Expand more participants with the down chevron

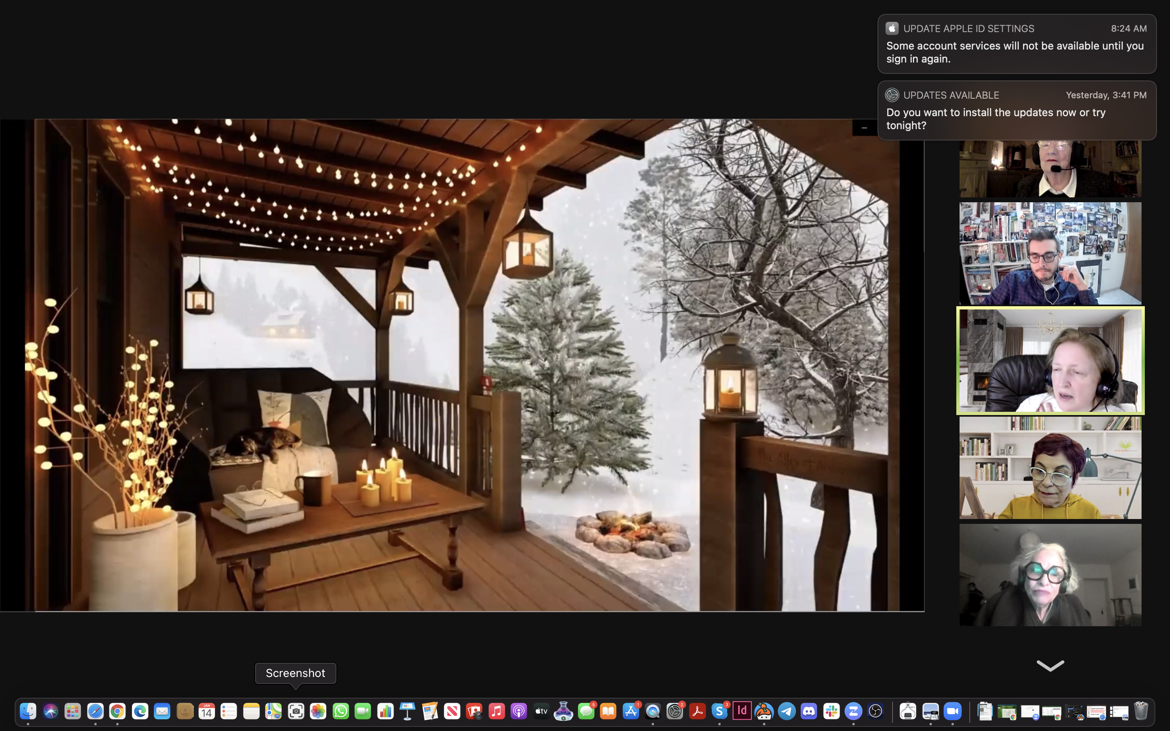click(1050, 666)
